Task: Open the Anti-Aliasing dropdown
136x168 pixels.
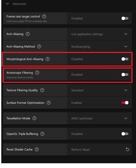Action: point(100,34)
